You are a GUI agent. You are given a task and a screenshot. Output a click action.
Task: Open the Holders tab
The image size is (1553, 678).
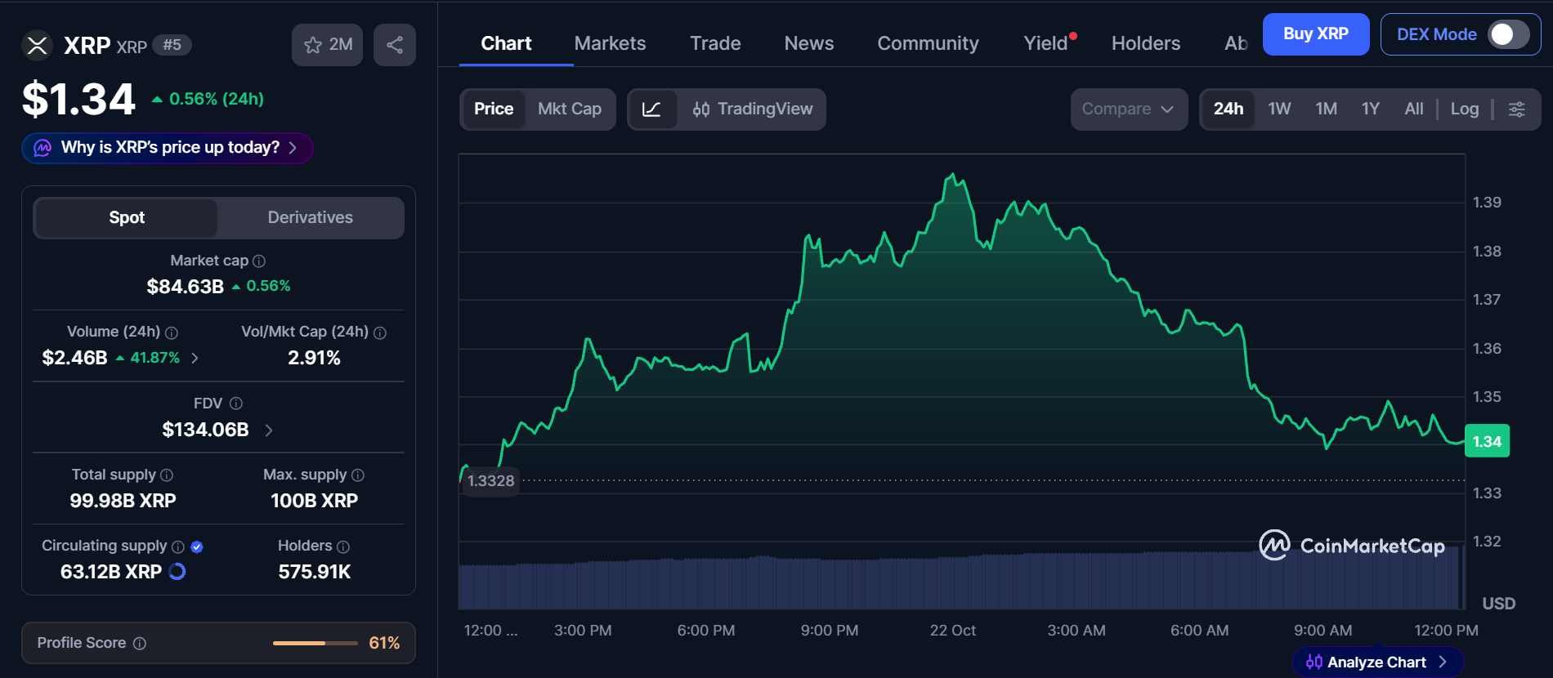coord(1146,43)
